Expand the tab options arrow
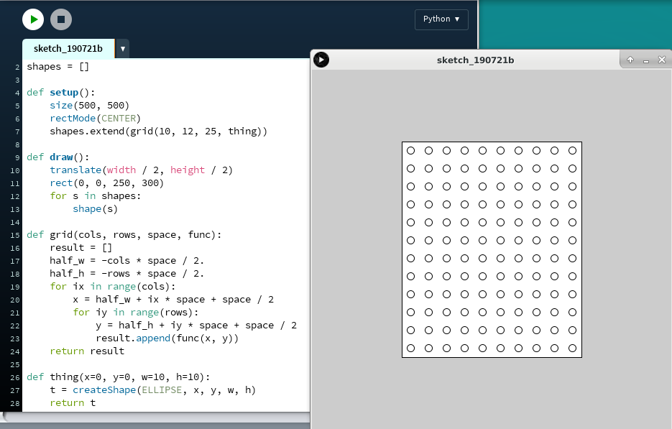672x429 pixels. coord(123,49)
